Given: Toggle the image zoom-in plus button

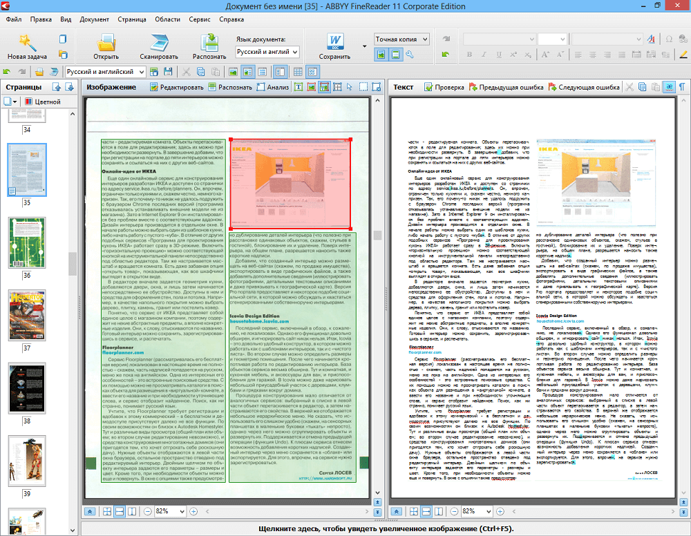Looking at the screenshot, I should 193,511.
